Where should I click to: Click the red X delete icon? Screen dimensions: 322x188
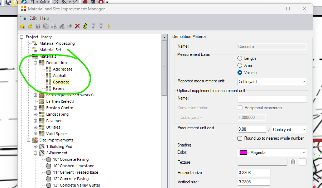[x=77, y=26]
